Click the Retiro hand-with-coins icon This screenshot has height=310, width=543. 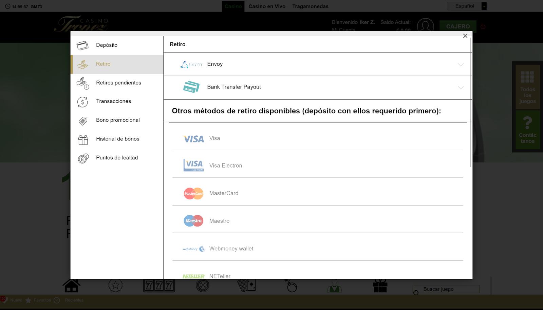tap(82, 64)
